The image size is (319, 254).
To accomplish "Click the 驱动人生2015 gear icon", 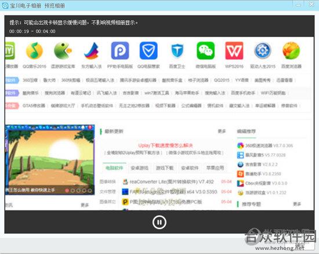I will click(x=263, y=50).
